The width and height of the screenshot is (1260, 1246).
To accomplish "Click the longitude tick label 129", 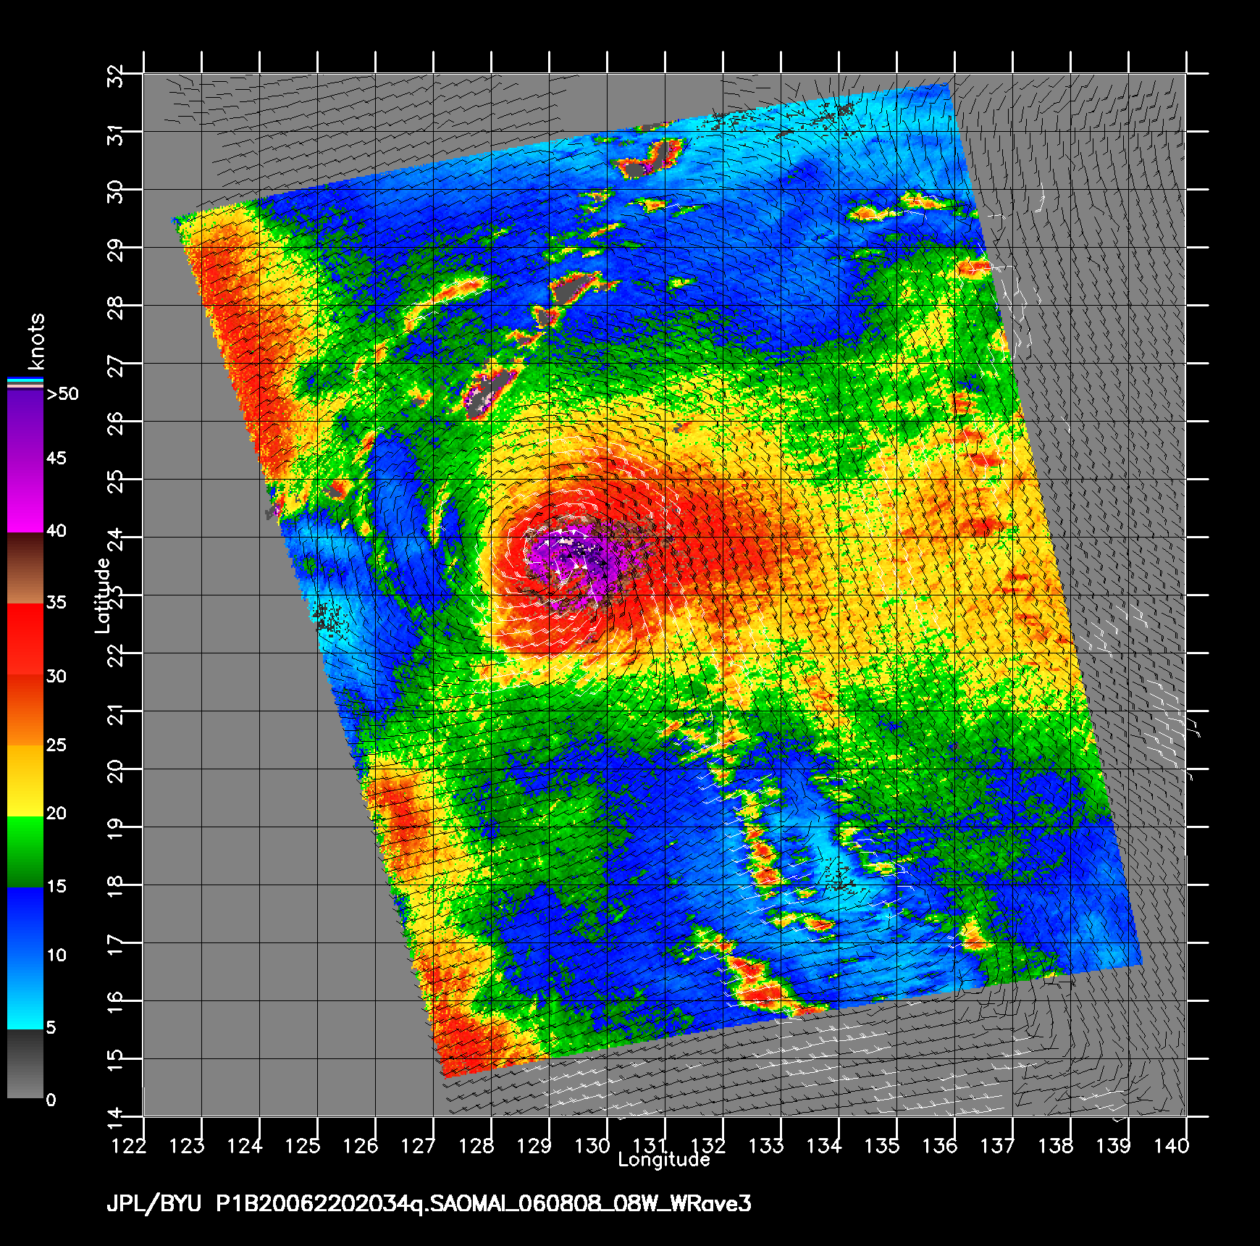I will [534, 1145].
